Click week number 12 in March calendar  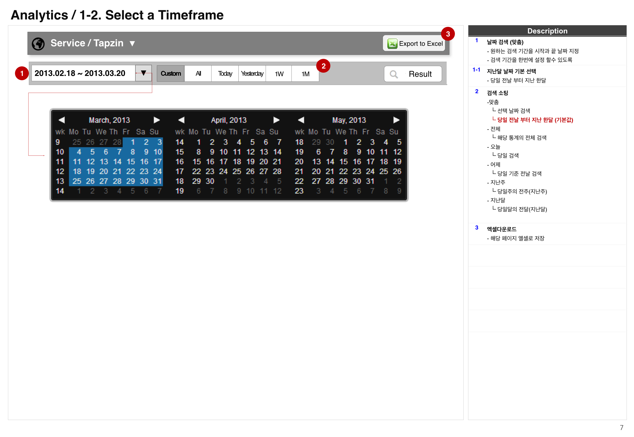click(60, 171)
